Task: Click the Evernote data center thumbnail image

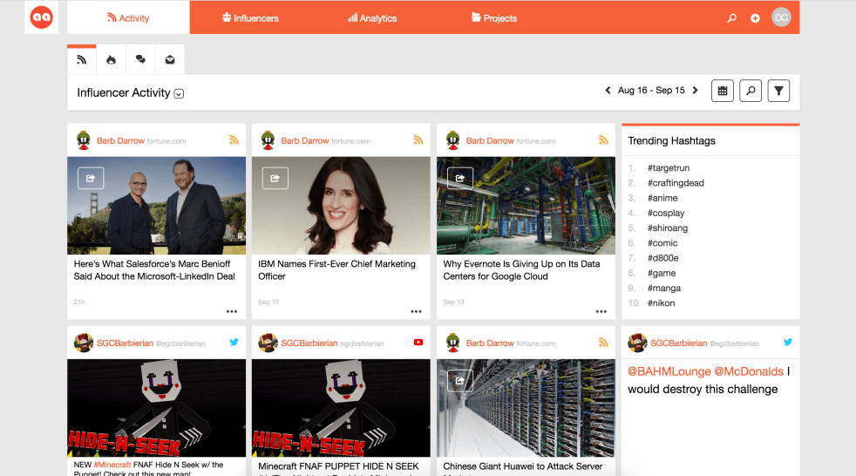Action: point(526,206)
